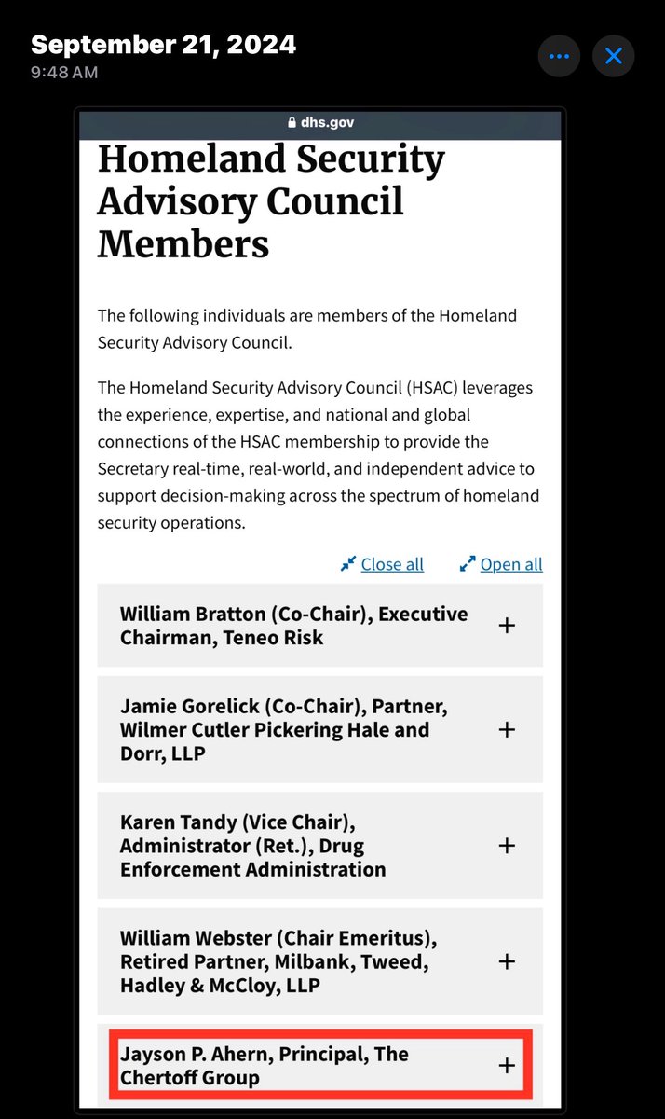
Task: Expand Karen Tandy entry with plus icon
Action: 507,846
